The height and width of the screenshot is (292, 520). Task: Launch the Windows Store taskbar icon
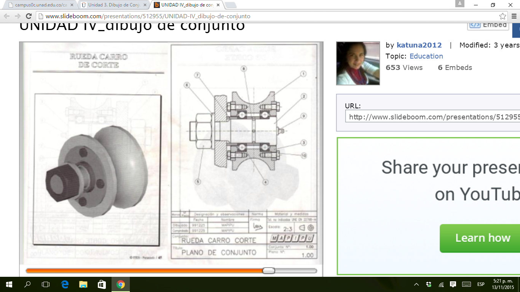tap(102, 284)
